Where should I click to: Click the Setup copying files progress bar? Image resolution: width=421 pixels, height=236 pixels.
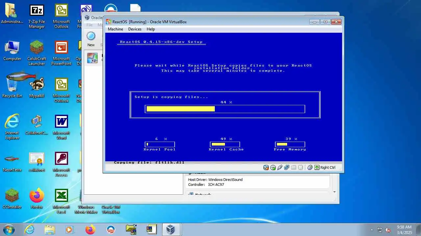click(x=225, y=109)
